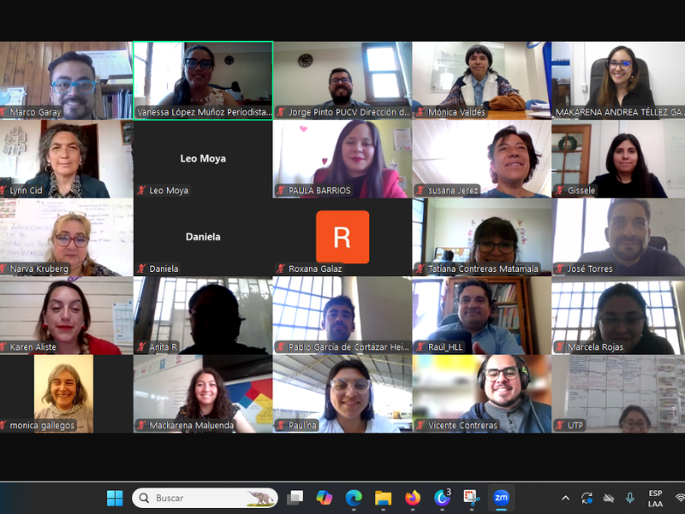Open the Snipping Tool taskbar icon
685x514 pixels.
(x=471, y=498)
